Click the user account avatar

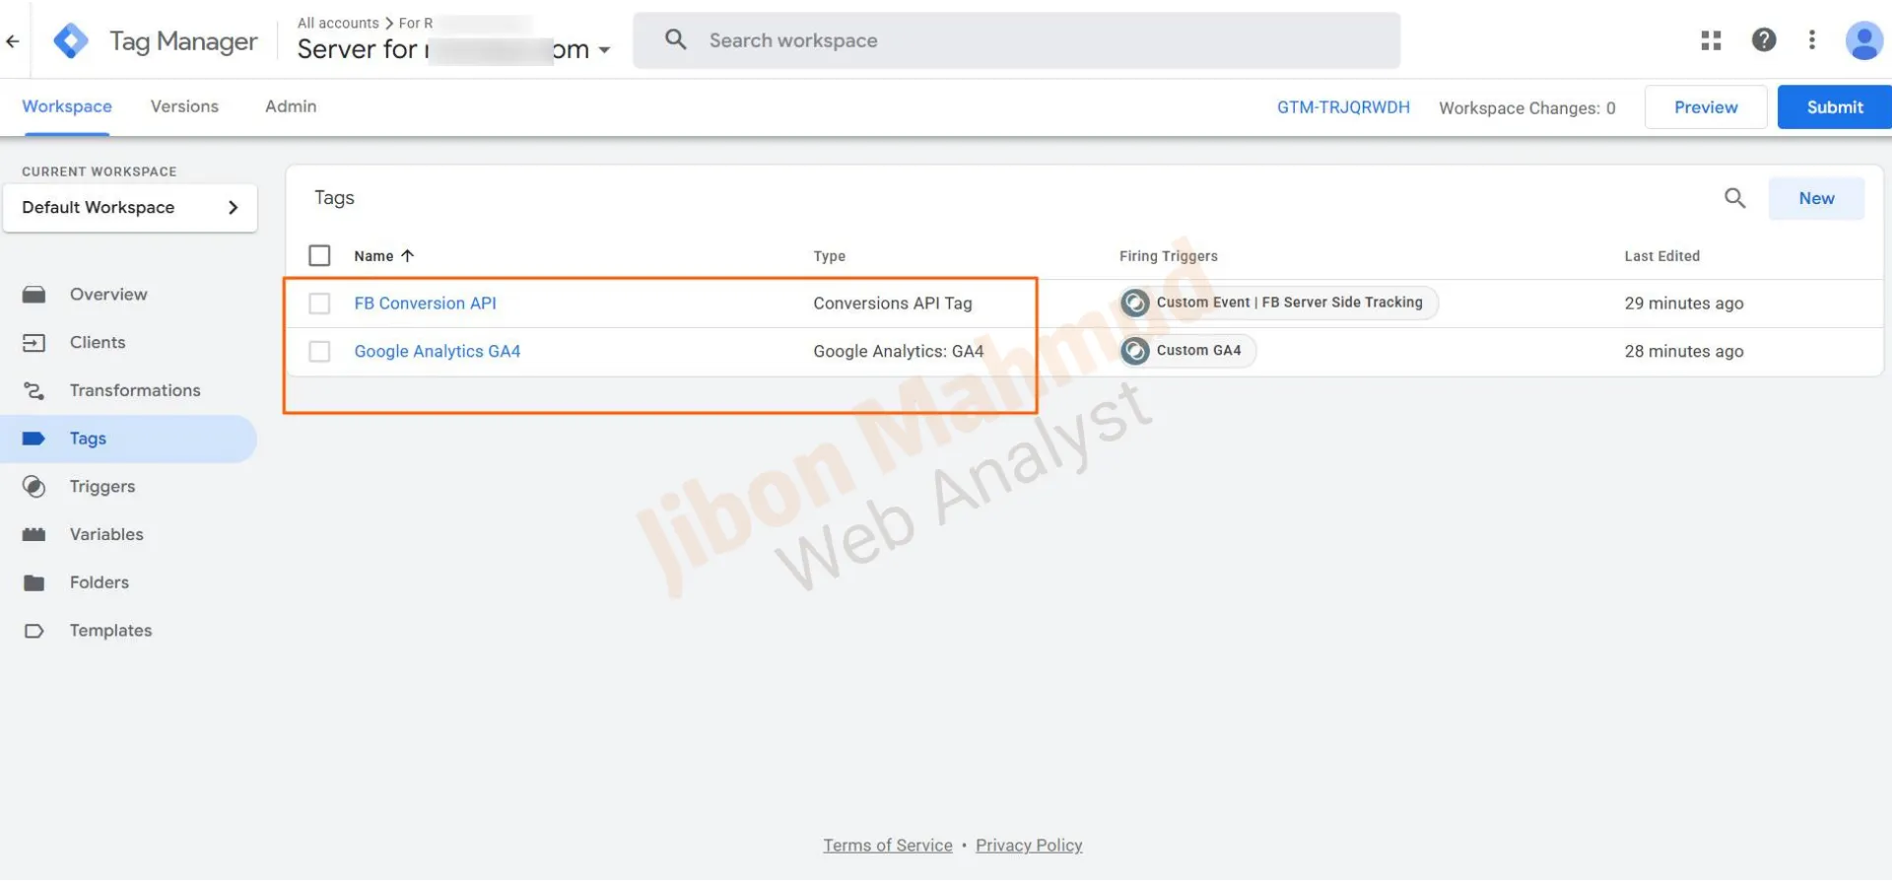click(x=1862, y=41)
